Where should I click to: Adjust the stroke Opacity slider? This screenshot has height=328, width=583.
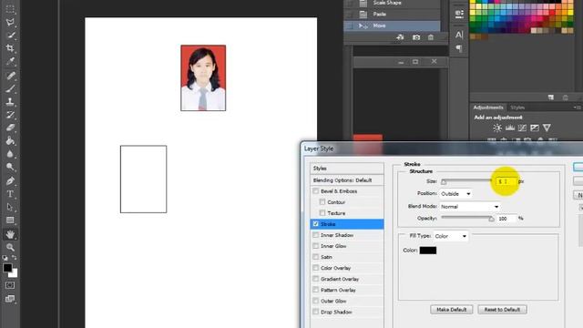click(x=491, y=219)
